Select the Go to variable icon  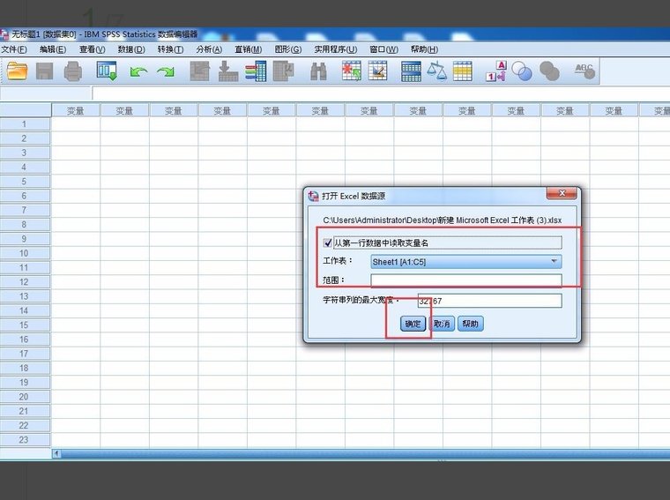click(227, 71)
